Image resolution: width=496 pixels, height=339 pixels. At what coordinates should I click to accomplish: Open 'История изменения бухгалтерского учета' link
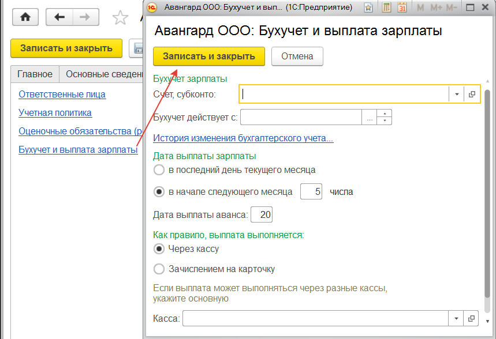click(243, 138)
